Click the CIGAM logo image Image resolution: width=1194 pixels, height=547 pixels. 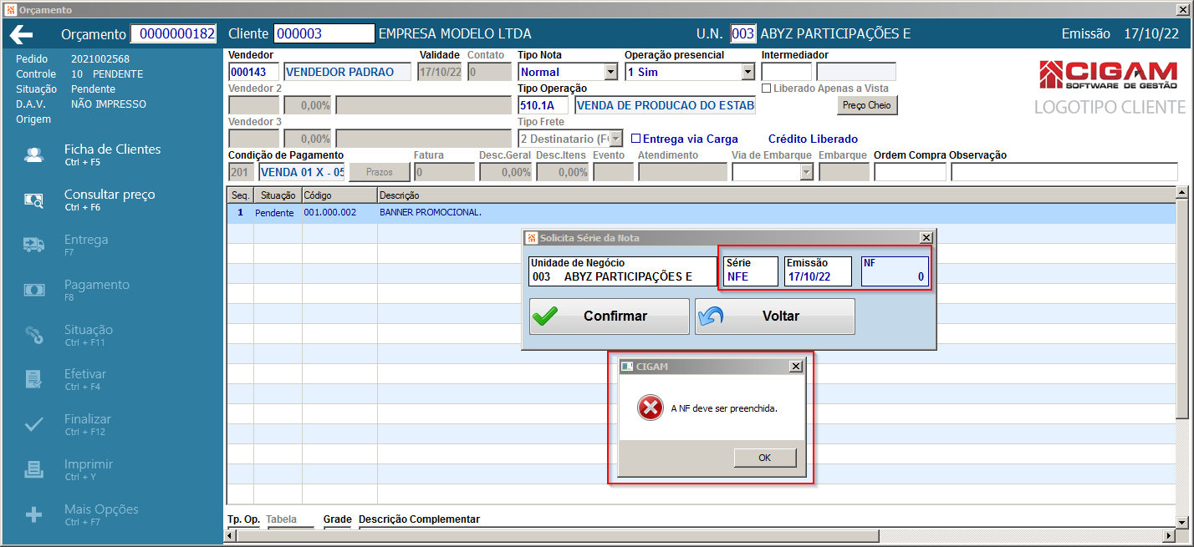click(1107, 75)
